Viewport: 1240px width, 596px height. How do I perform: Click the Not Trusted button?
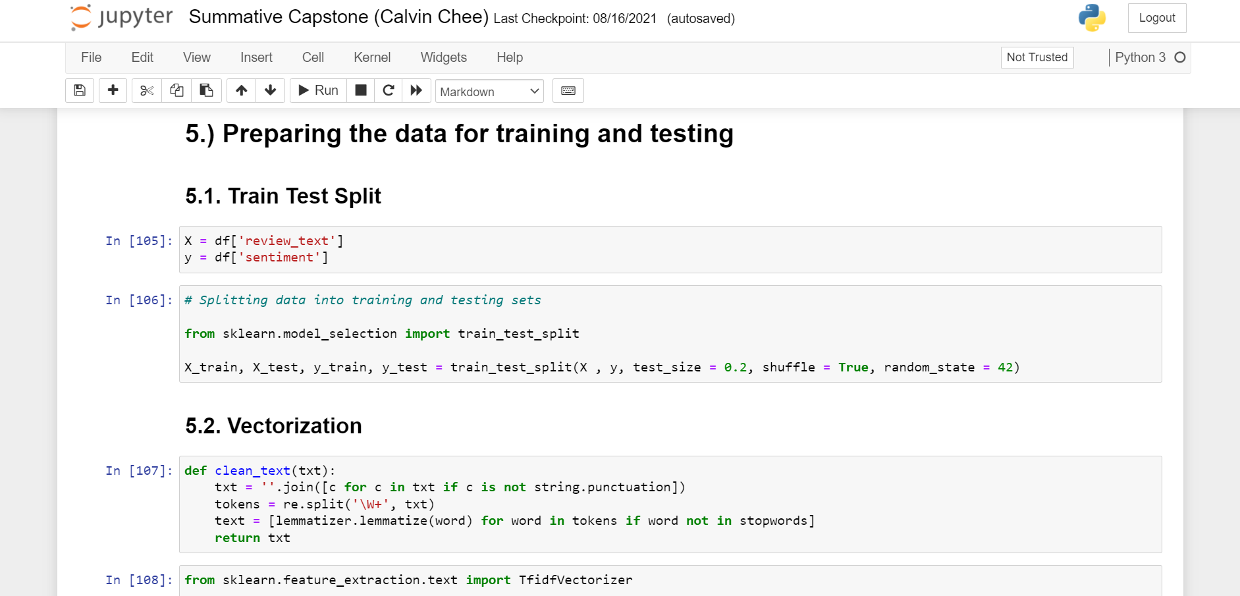pyautogui.click(x=1037, y=57)
